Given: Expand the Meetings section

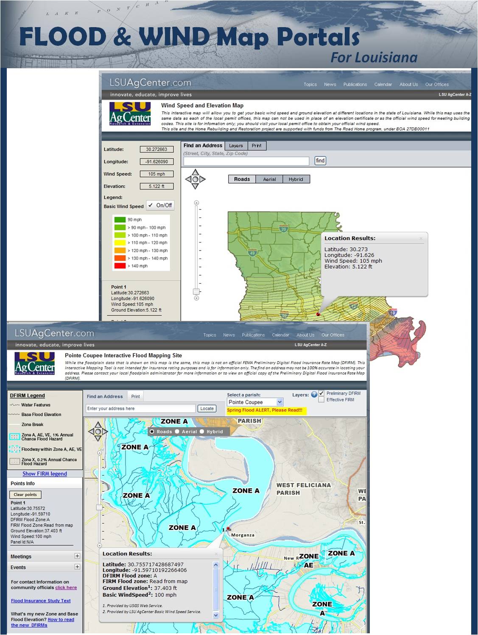Looking at the screenshot, I should click(x=77, y=556).
